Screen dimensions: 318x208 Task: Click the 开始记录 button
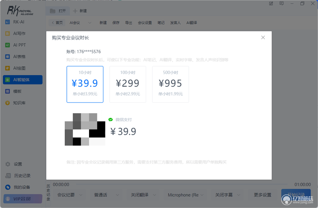click(296, 195)
